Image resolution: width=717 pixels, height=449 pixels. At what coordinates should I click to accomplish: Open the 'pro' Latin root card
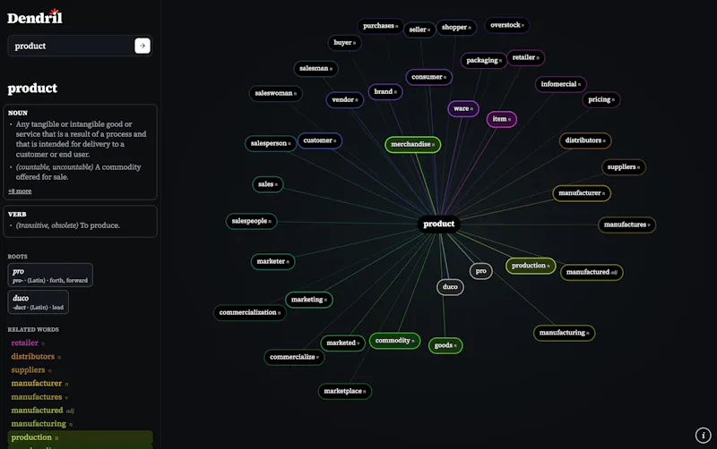(50, 275)
